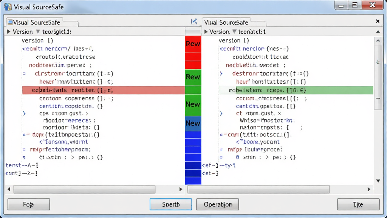Minimize the Visual SourceSafe window
Viewport: 387px width, 218px height.
(341, 5)
